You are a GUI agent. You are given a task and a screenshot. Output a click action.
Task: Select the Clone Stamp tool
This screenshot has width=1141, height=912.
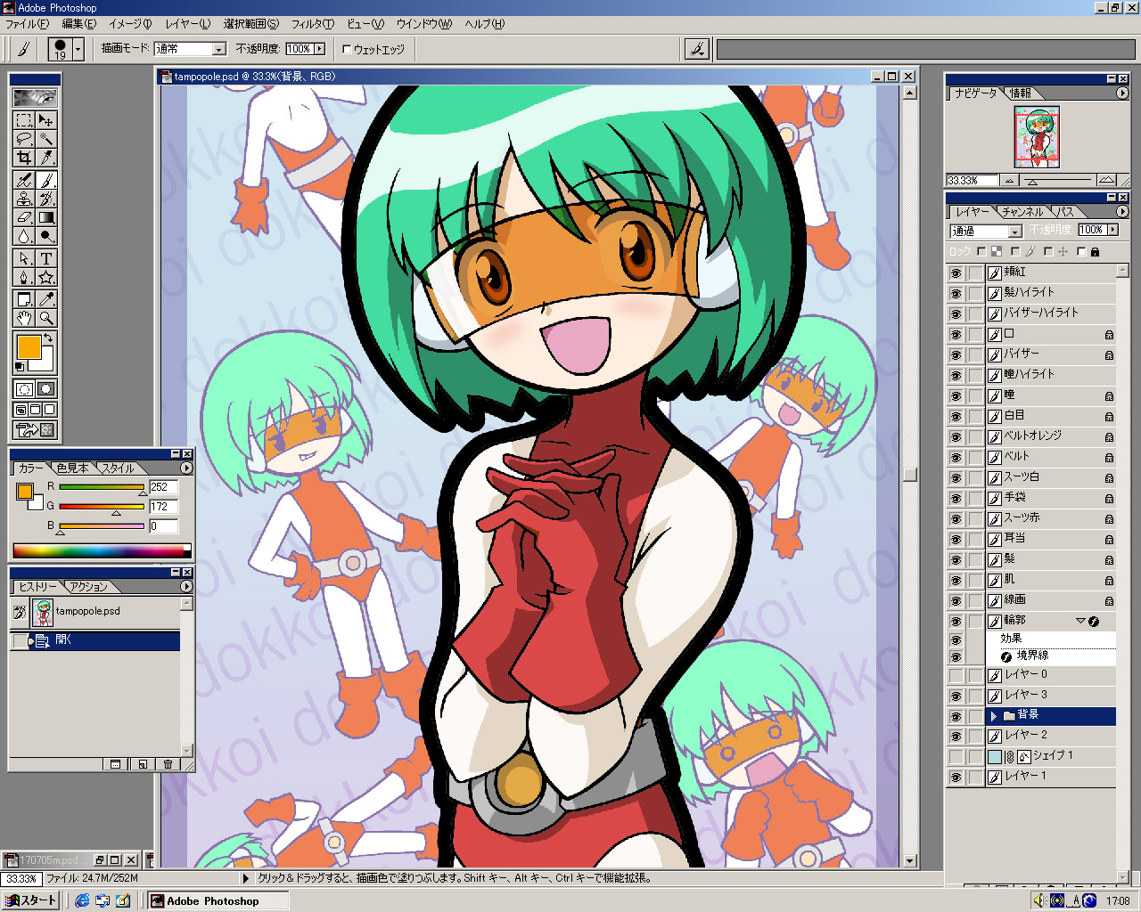pos(24,199)
